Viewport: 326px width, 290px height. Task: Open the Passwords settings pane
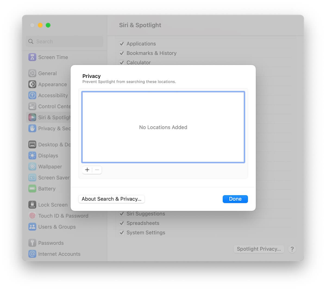(65, 243)
